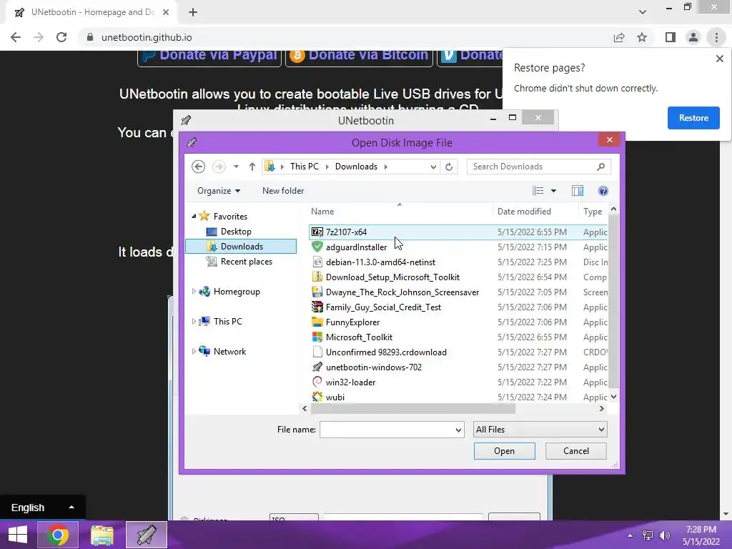The image size is (732, 549).
Task: Open the English language selector
Action: point(42,508)
